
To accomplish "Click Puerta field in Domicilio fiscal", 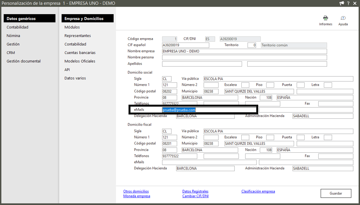I will click(301, 137).
